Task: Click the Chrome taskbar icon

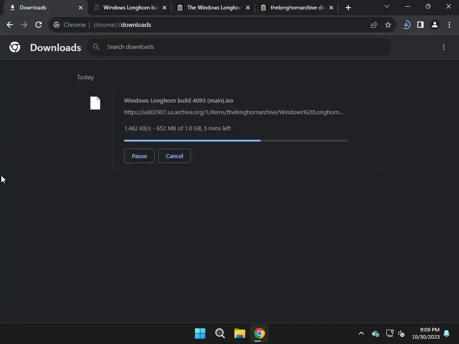Action: (x=260, y=333)
